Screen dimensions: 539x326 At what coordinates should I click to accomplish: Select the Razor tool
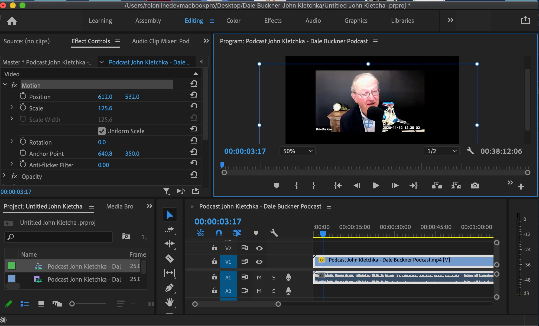point(169,258)
